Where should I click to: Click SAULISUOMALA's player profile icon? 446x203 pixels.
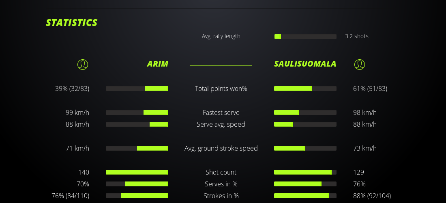(359, 64)
